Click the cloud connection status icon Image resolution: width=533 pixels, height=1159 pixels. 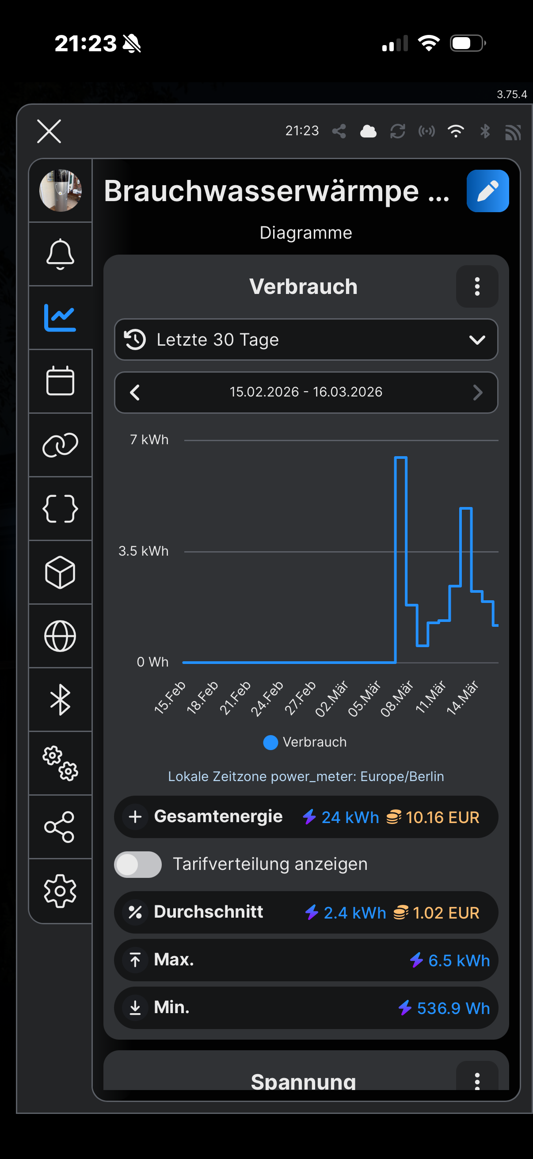[368, 131]
